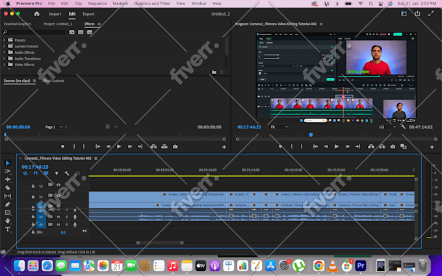Activate the Type tool
This screenshot has height=276, width=442.
8,229
